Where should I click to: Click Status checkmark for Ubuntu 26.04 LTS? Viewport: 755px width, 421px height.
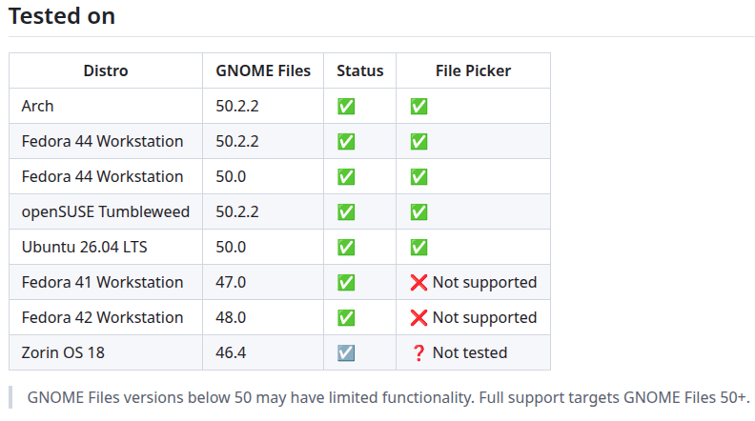tap(346, 248)
